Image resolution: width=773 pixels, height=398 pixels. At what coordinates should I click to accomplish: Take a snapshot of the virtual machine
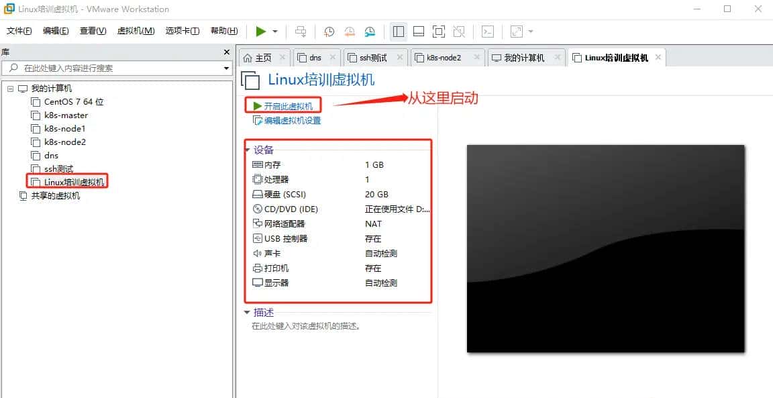pyautogui.click(x=329, y=32)
